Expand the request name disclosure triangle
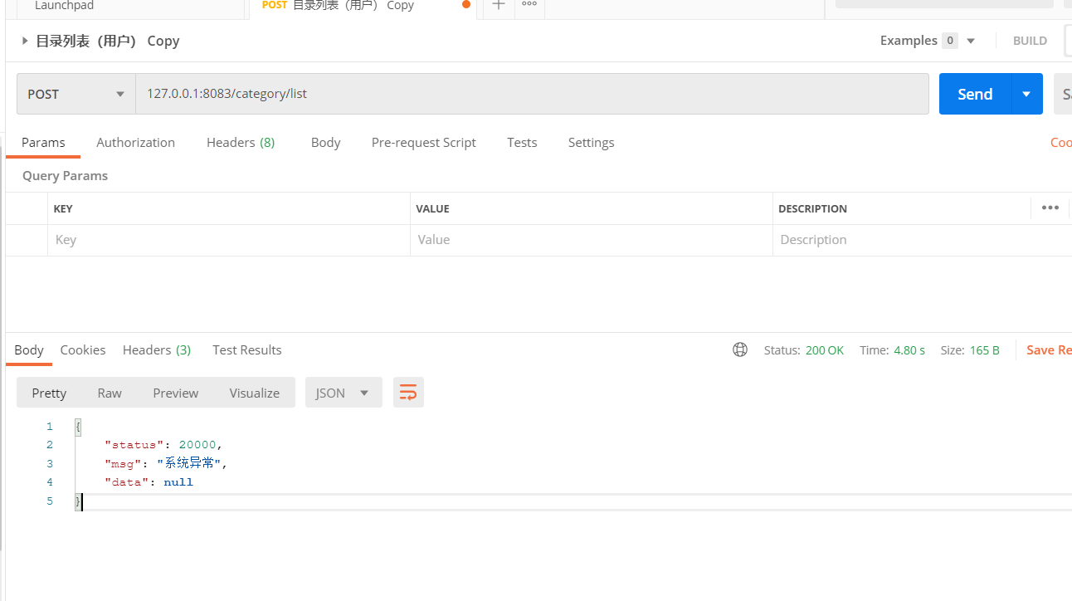1072x601 pixels. [25, 41]
